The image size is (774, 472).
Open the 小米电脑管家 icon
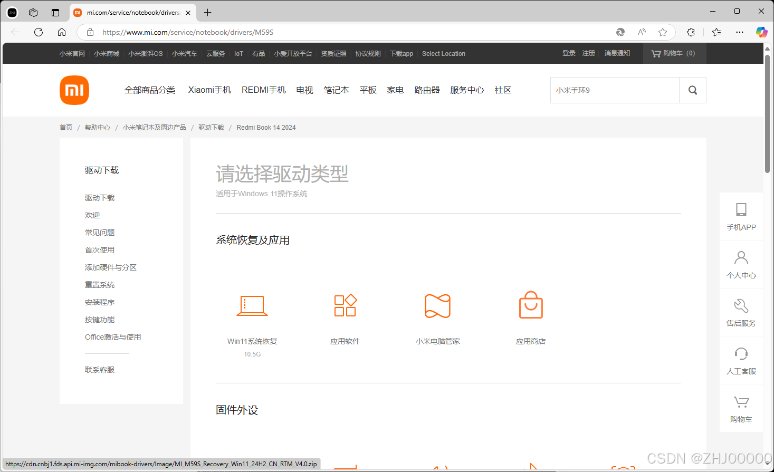(438, 306)
